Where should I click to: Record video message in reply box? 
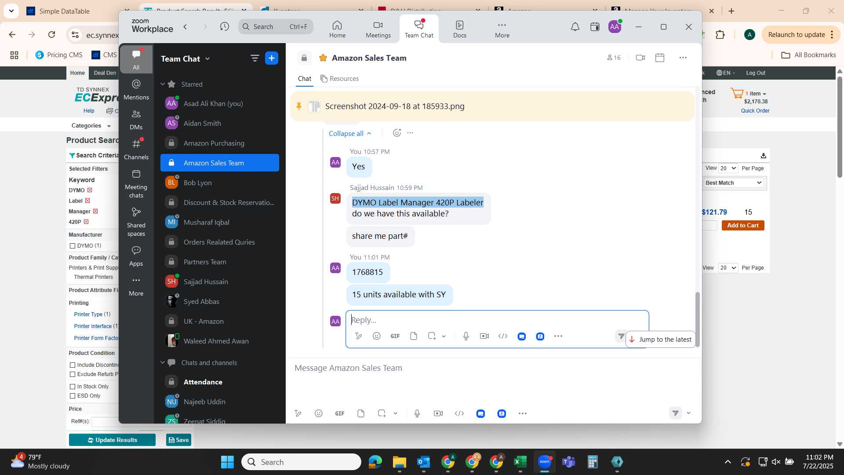click(x=484, y=336)
